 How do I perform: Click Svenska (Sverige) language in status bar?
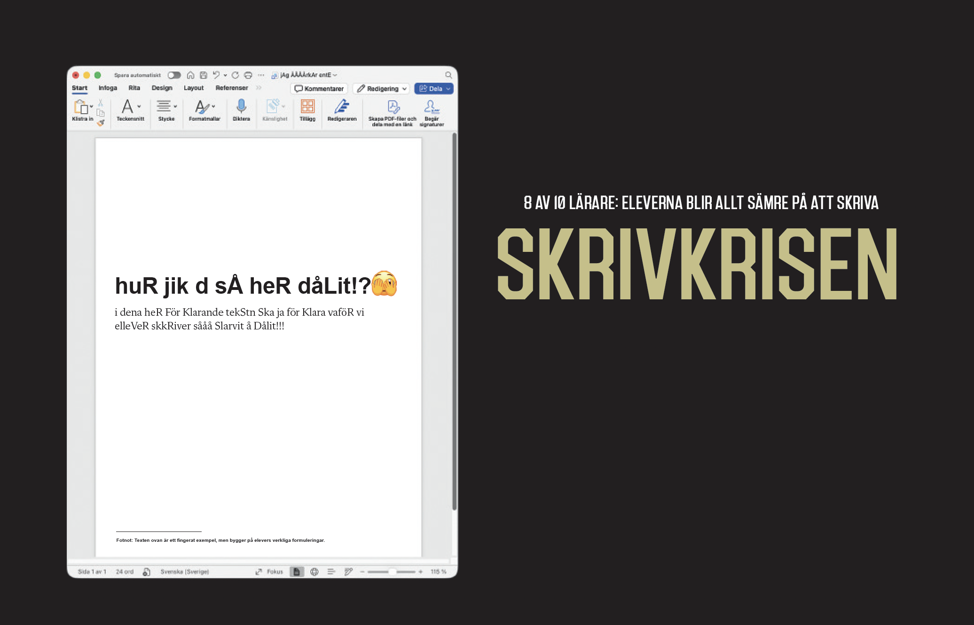tap(184, 571)
